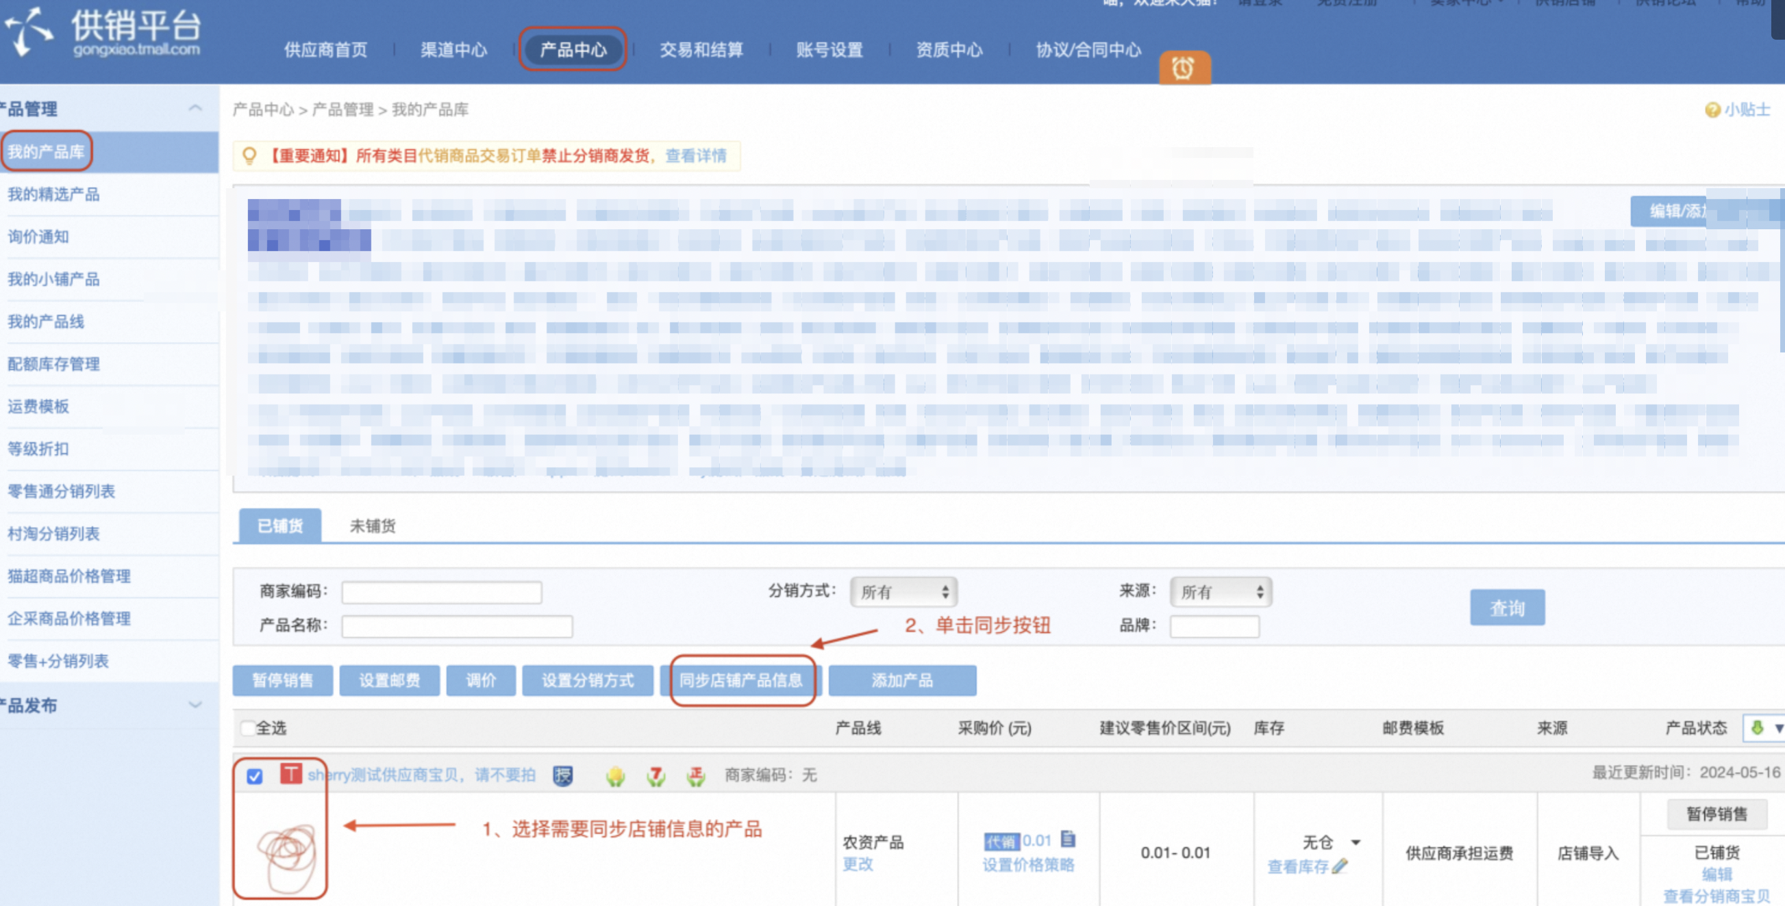
Task: Focus the 商家编码 input field
Action: tap(441, 593)
